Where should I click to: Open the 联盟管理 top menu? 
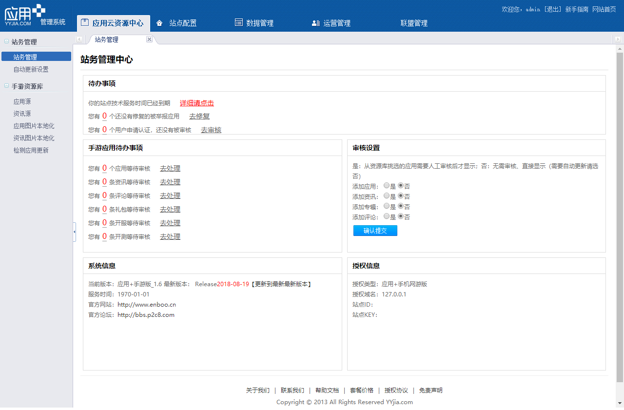pyautogui.click(x=414, y=23)
